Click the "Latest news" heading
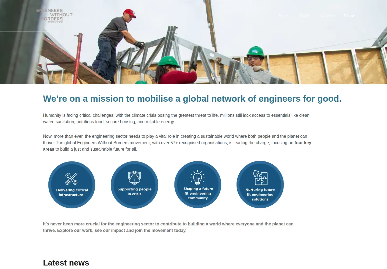Viewport: 387px width, 269px height. pos(66,263)
